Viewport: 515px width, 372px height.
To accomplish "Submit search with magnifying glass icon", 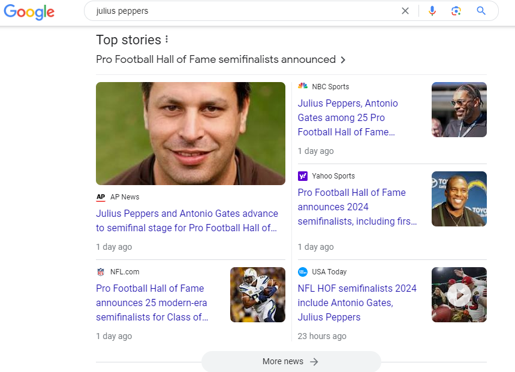I will (x=481, y=11).
